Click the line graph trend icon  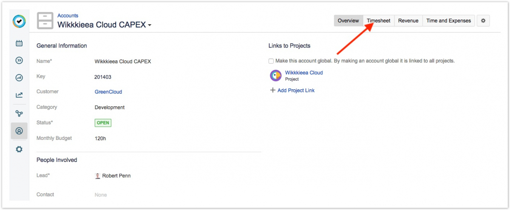tap(19, 95)
